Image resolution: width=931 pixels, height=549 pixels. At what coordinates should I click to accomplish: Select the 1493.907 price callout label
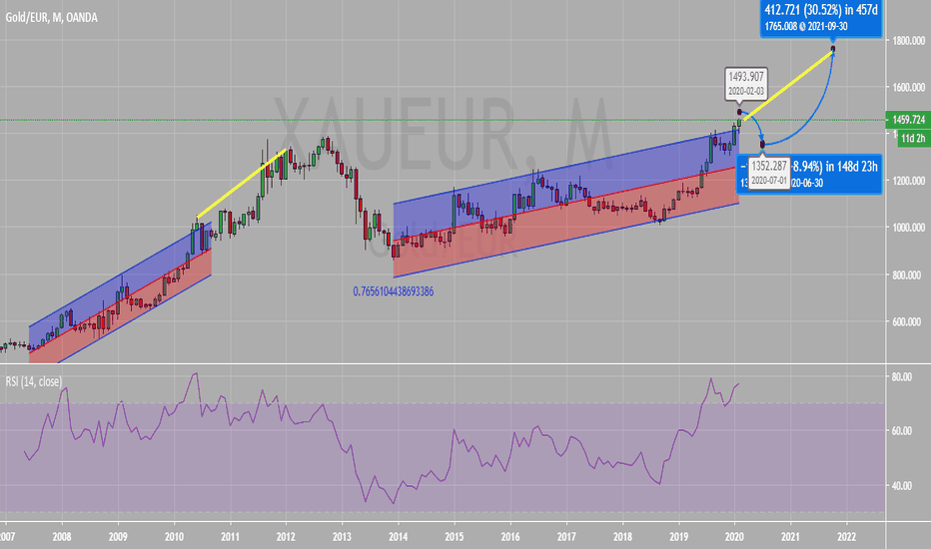[x=746, y=83]
